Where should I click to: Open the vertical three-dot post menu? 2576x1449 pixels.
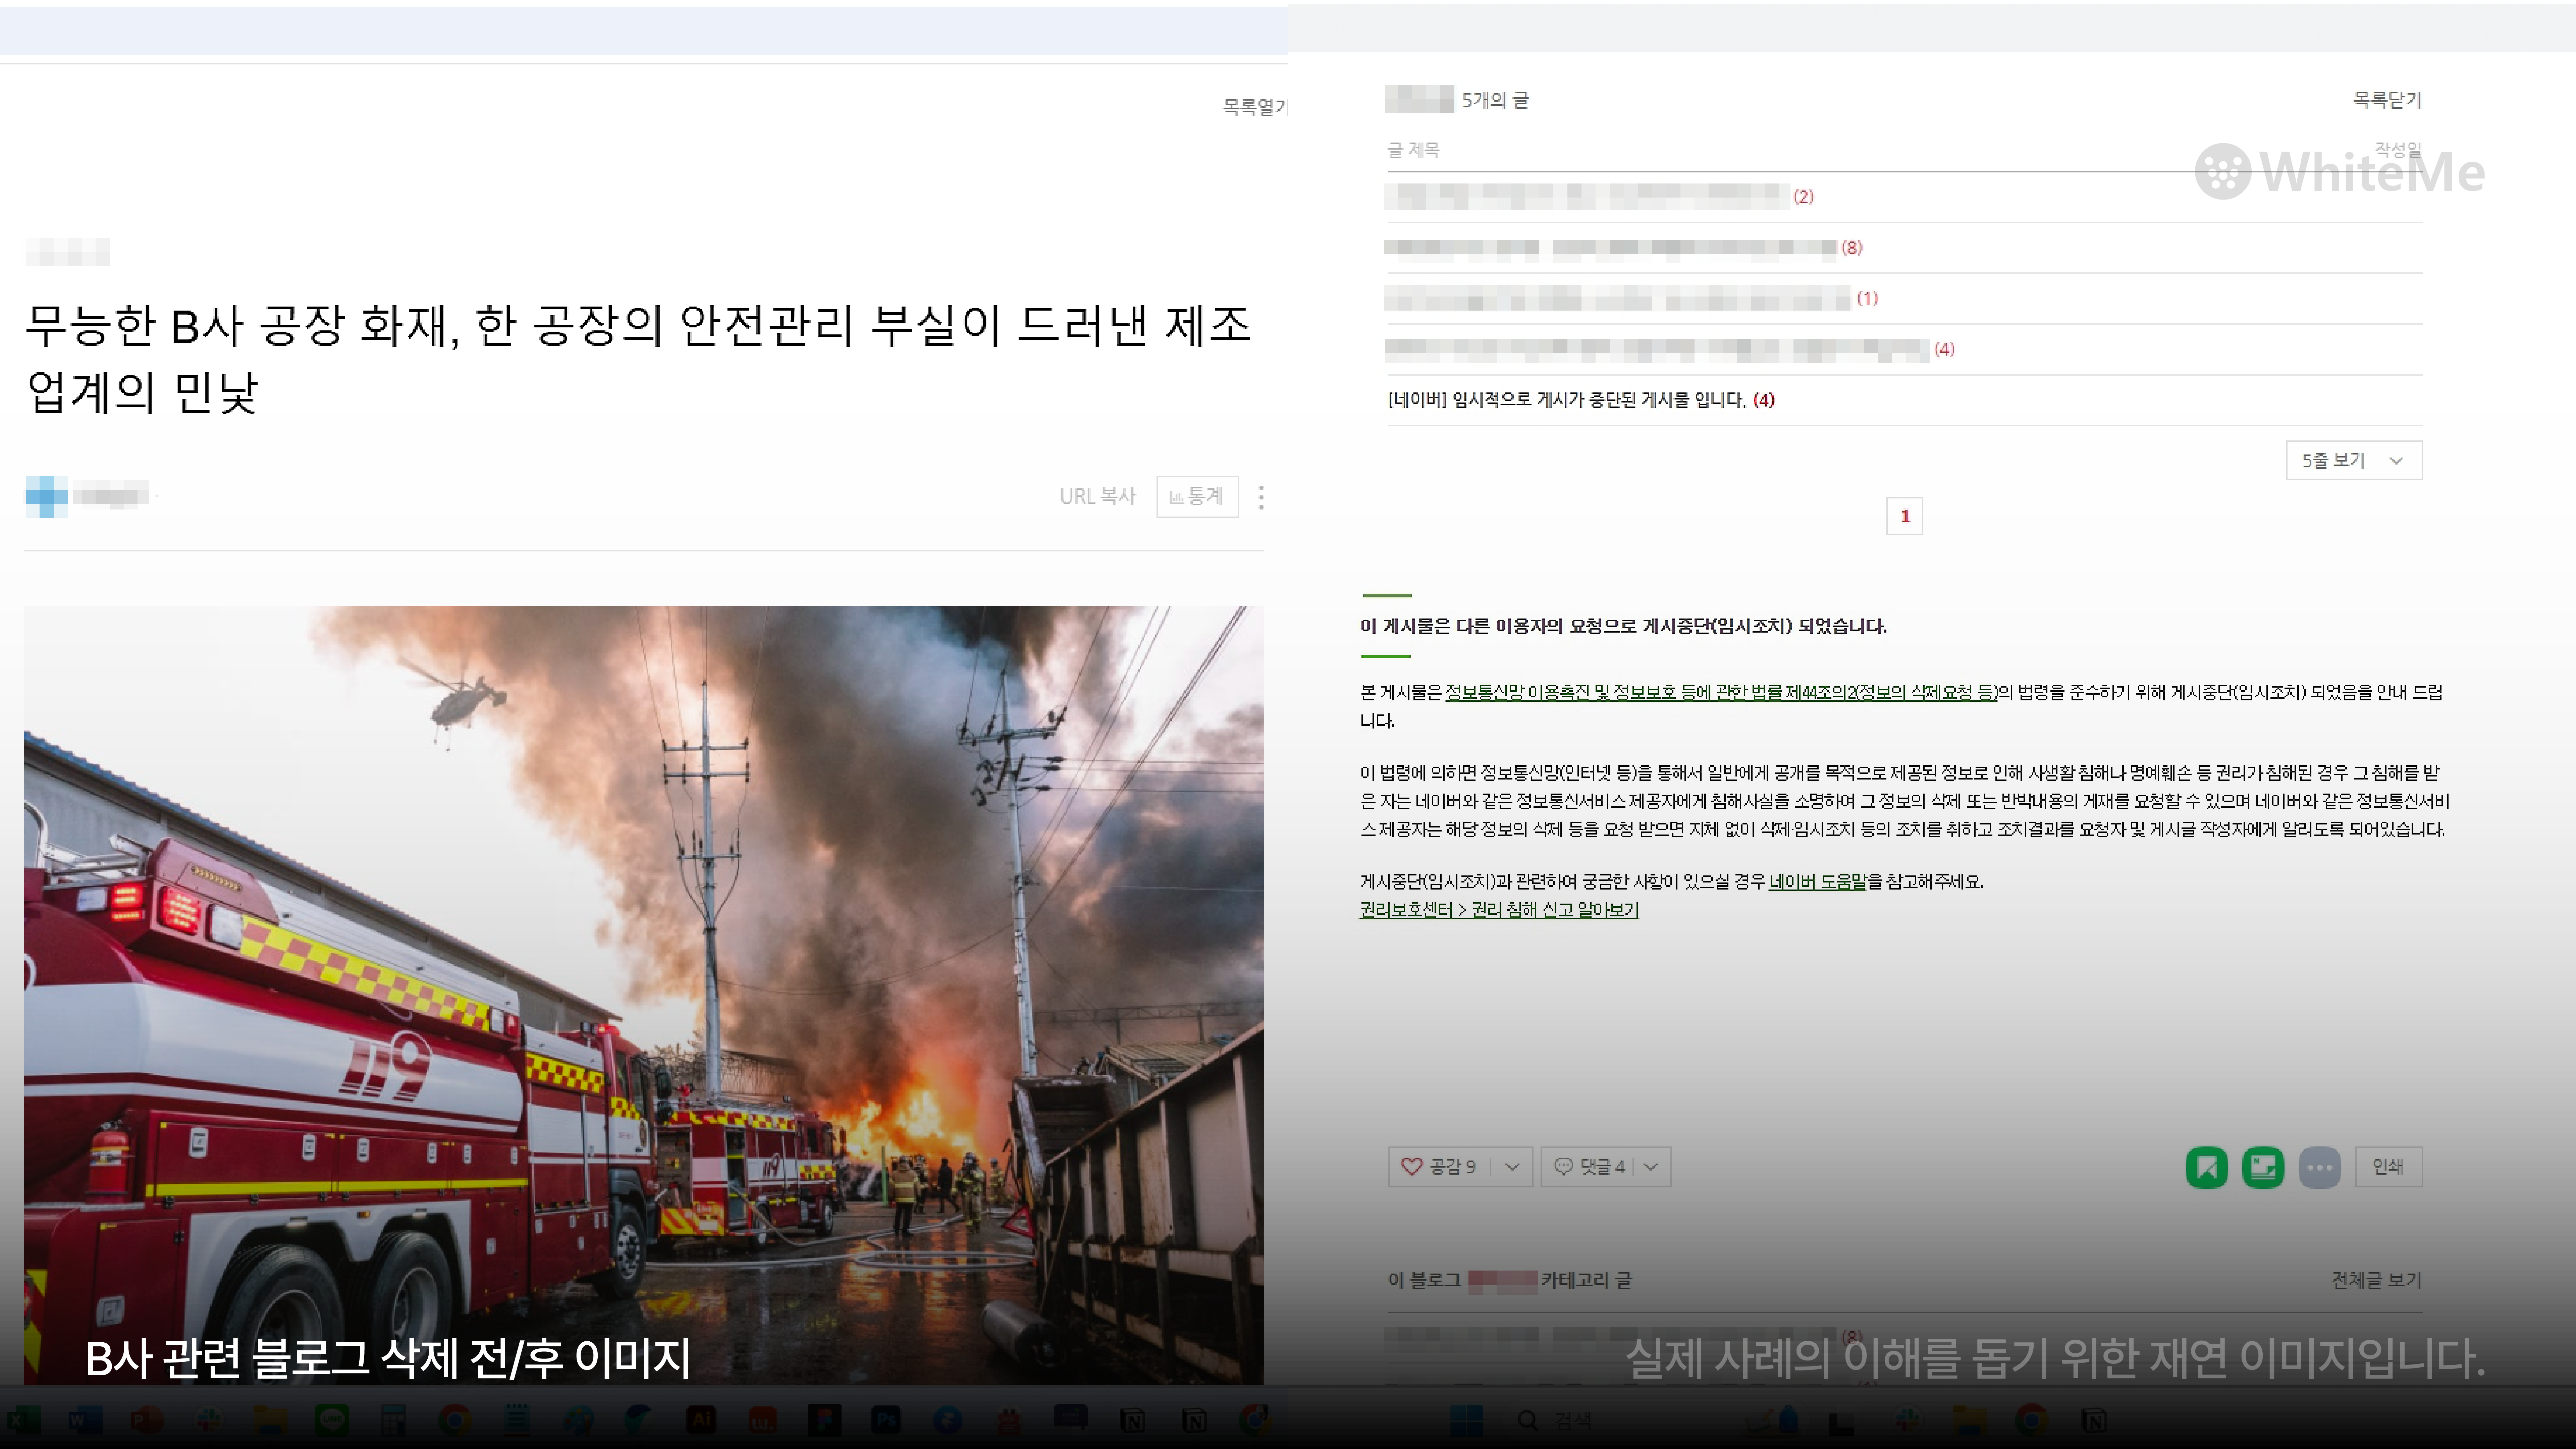(x=1261, y=497)
